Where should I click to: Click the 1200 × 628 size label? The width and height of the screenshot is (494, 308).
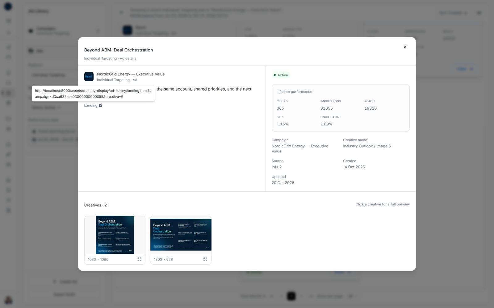(163, 259)
